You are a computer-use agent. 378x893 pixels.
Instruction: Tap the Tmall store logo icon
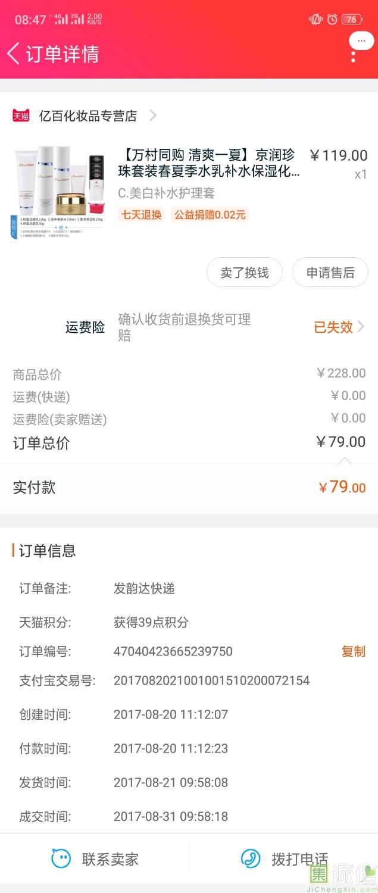click(x=21, y=115)
